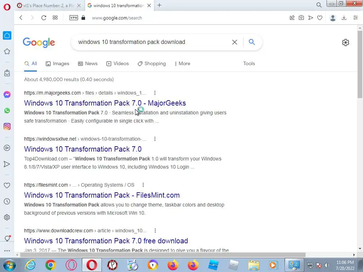
Task: Open the majorgeeks result three-dot options
Action: point(155,93)
